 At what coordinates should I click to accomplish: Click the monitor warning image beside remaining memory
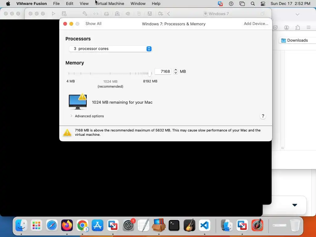tap(78, 101)
